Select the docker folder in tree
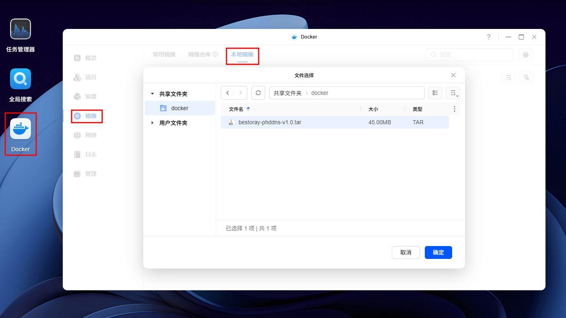Image resolution: width=566 pixels, height=318 pixels. 180,108
